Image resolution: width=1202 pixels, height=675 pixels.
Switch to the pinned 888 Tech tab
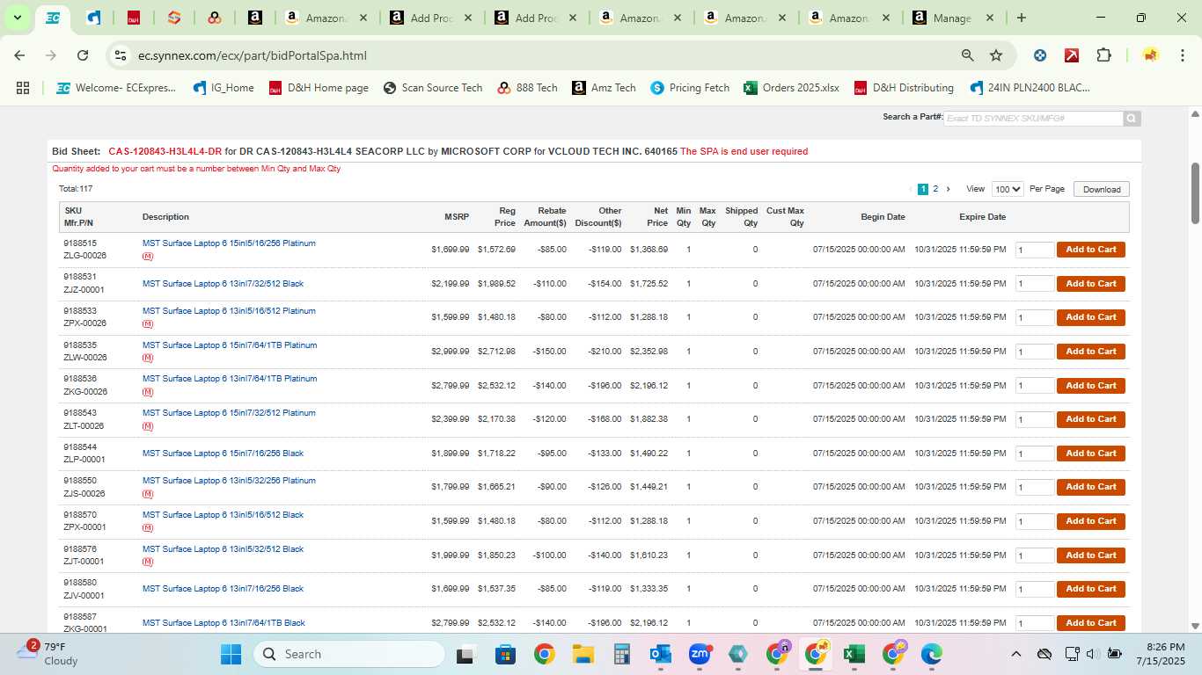[214, 18]
